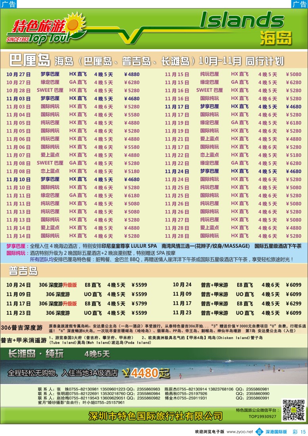Click ¥5080 in 11月15日 纯玩巴厘 row
308x436 pixels.
click(x=294, y=74)
